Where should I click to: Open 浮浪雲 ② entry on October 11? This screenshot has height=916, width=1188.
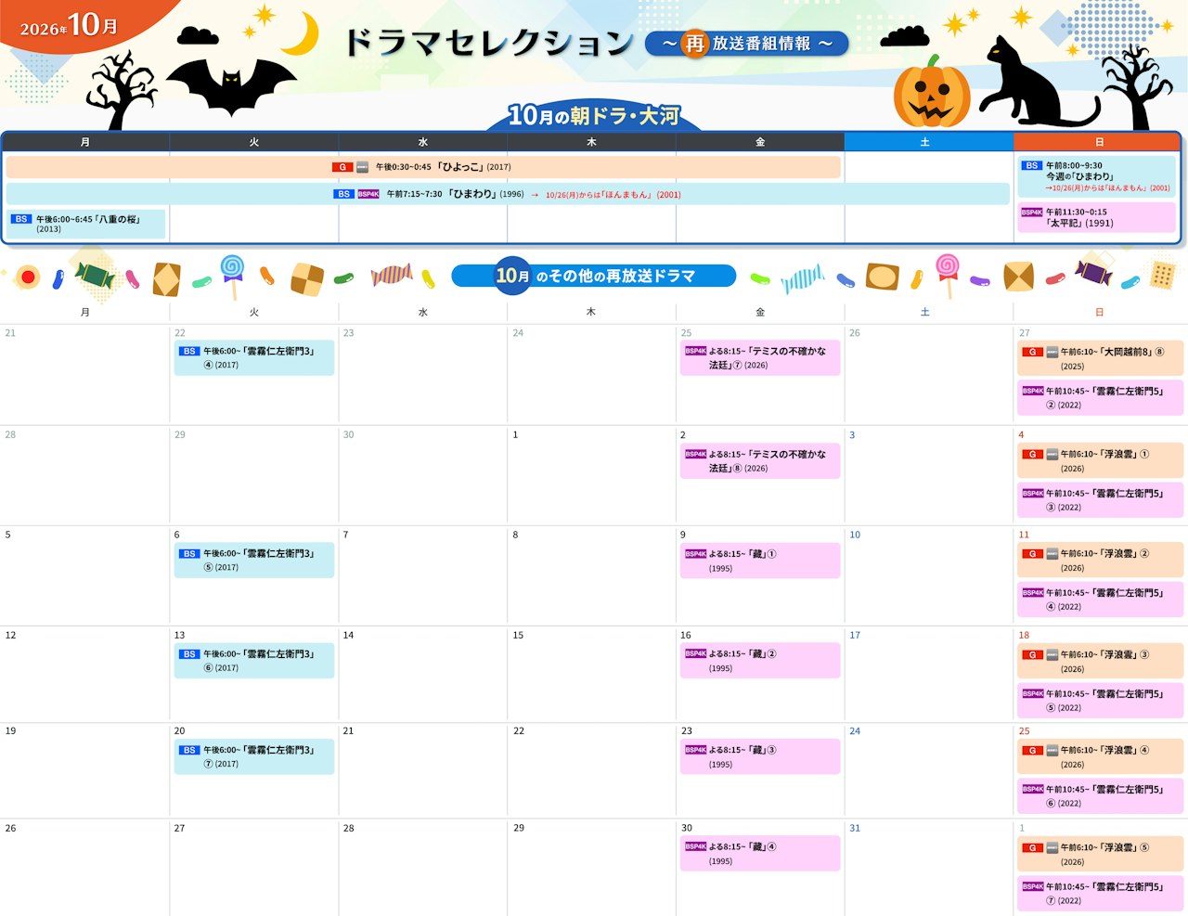tap(1101, 561)
